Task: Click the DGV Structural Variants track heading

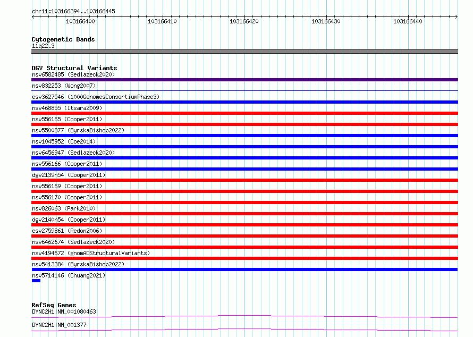Action: pyautogui.click(x=74, y=68)
